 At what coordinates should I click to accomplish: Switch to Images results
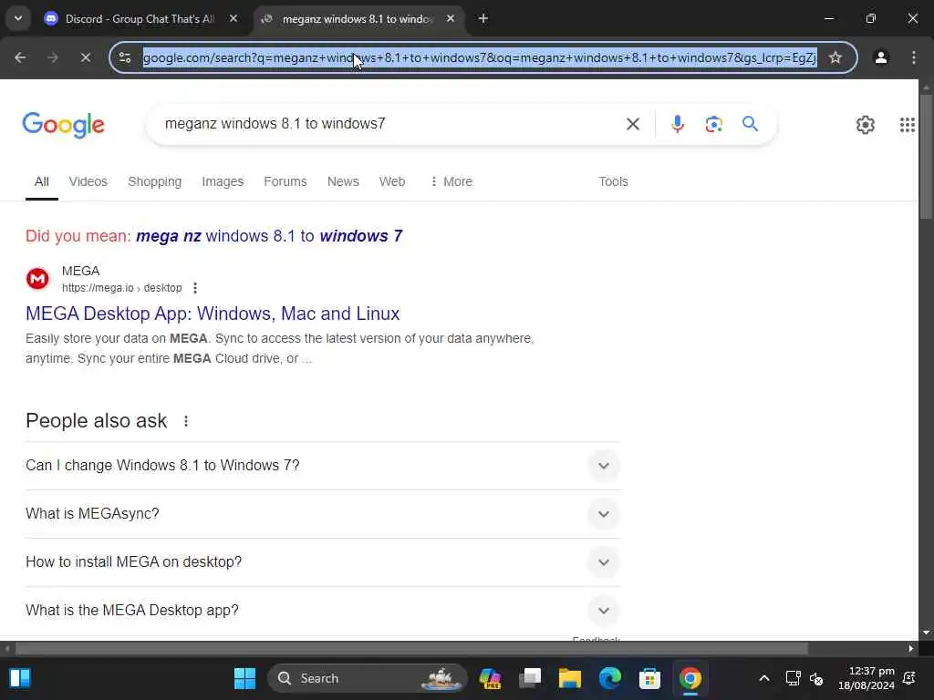[x=223, y=181]
